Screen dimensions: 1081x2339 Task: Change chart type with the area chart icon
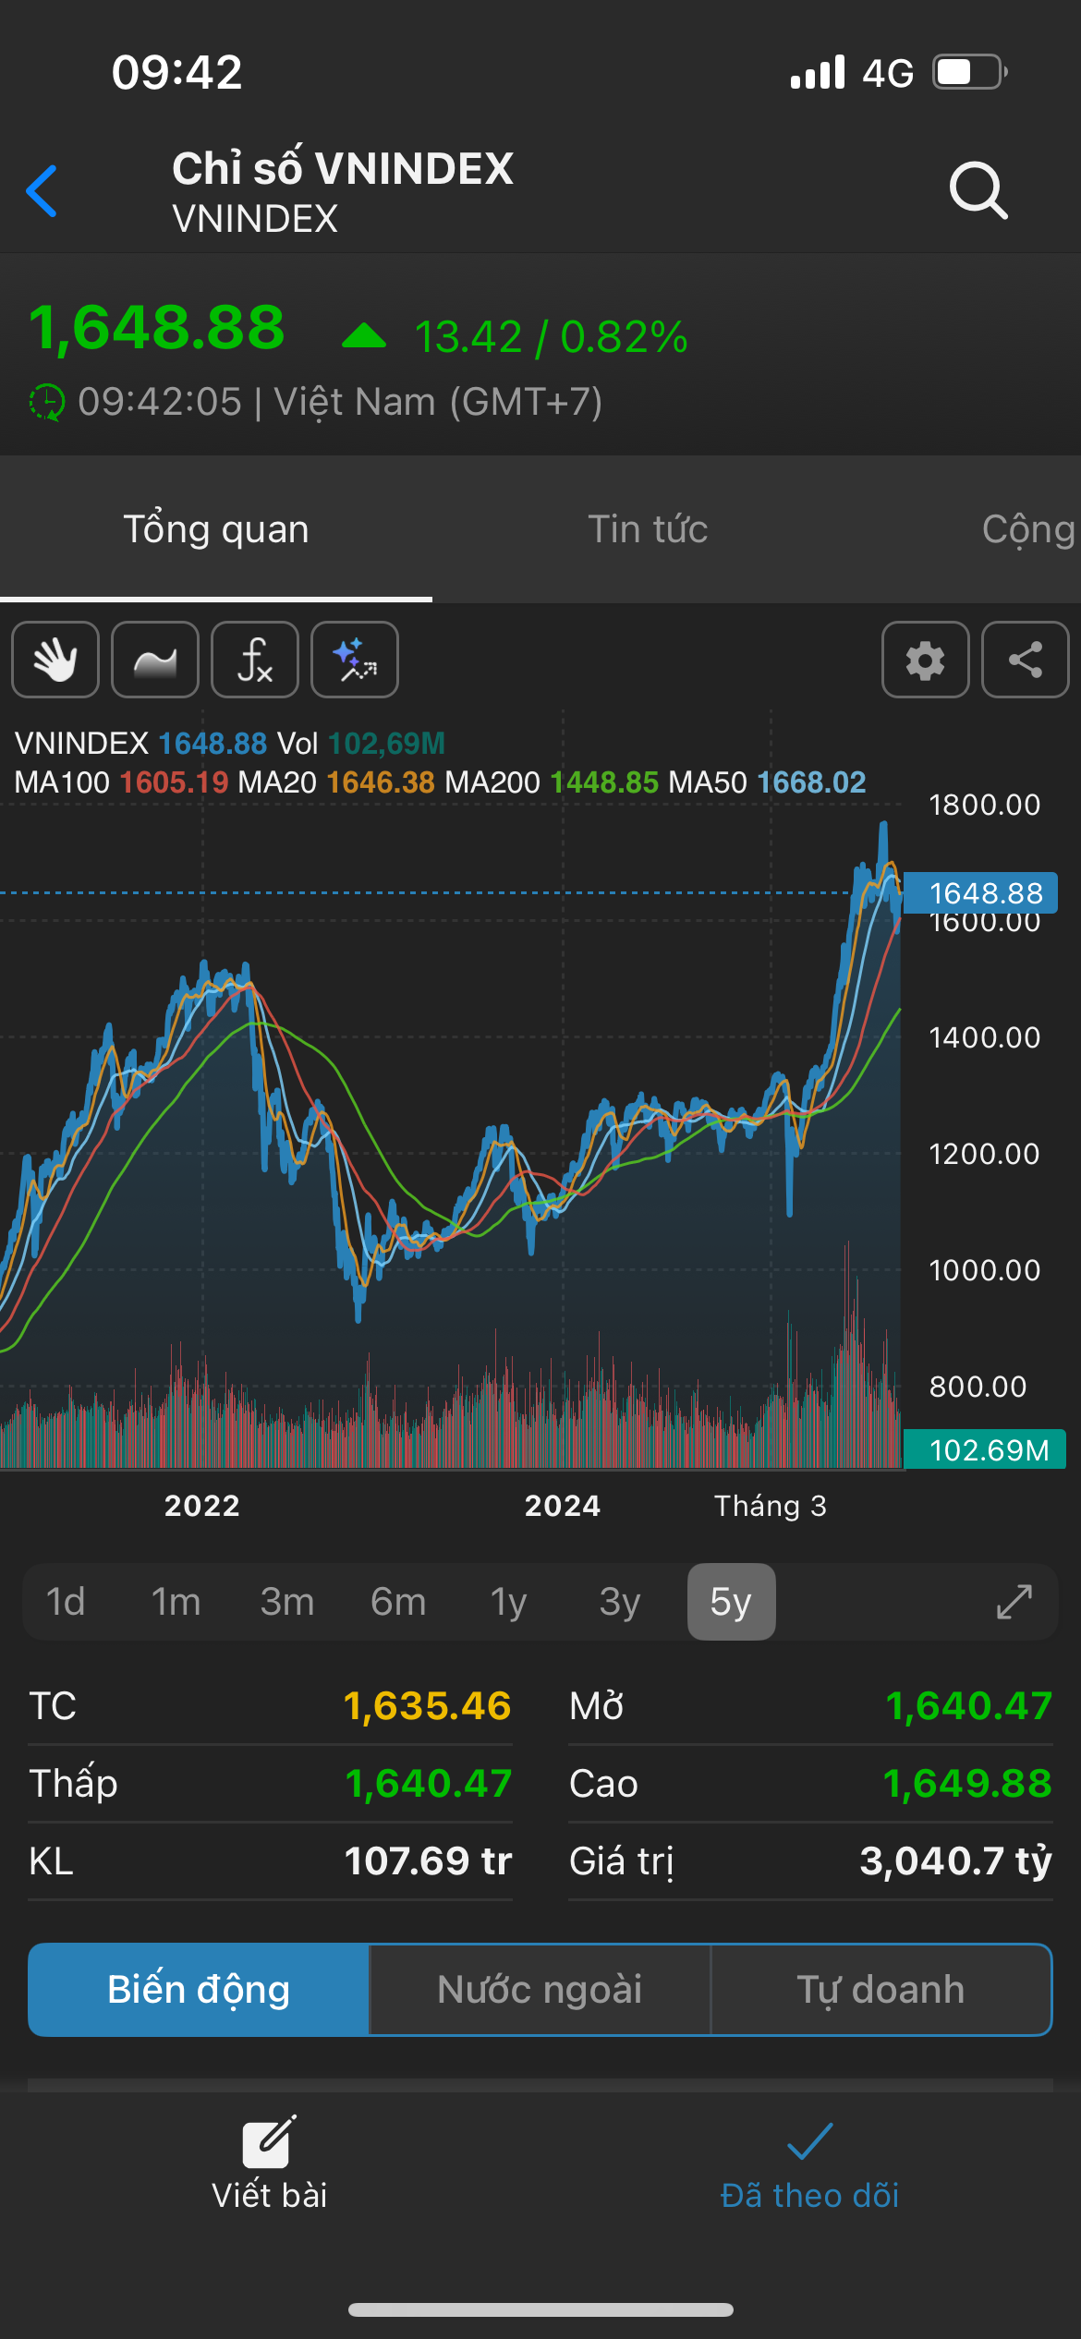[x=155, y=660]
